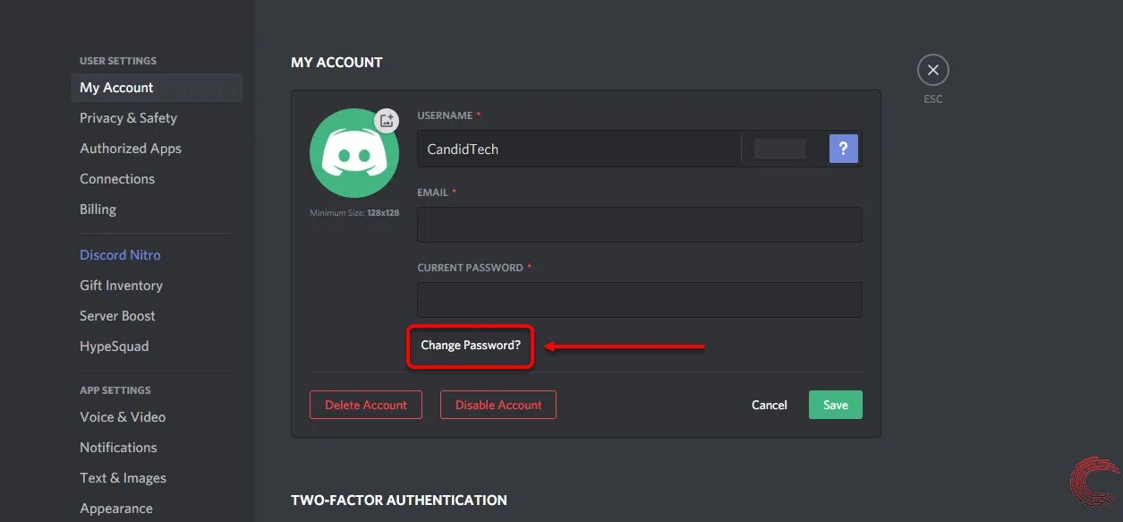1123x522 pixels.
Task: Open Voice & Video settings
Action: pyautogui.click(x=123, y=417)
